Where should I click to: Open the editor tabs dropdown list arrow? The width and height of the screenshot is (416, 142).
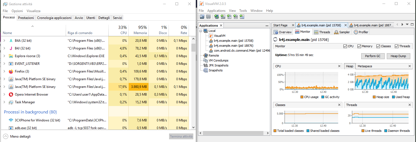click(407, 24)
